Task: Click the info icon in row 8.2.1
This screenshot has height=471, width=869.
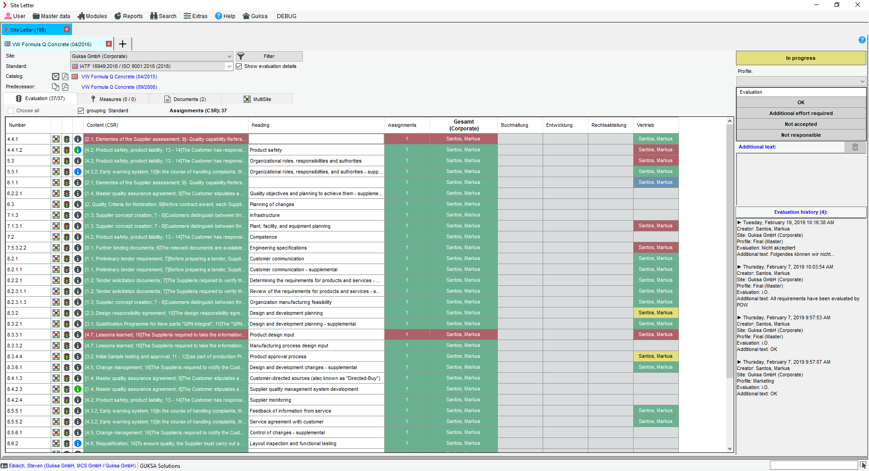Action: coord(78,259)
